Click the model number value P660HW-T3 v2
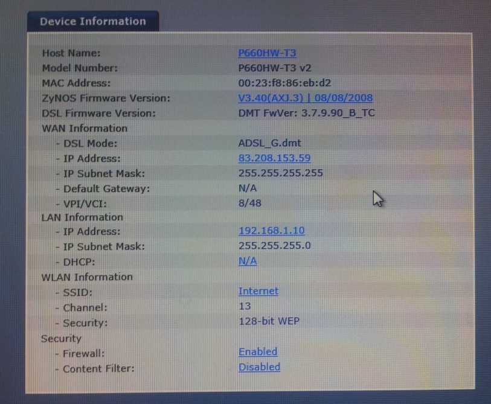The width and height of the screenshot is (491, 404). tap(275, 68)
